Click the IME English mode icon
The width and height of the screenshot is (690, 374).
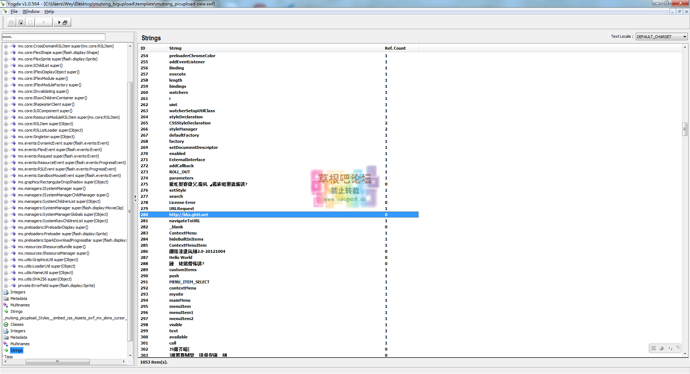[x=653, y=348]
